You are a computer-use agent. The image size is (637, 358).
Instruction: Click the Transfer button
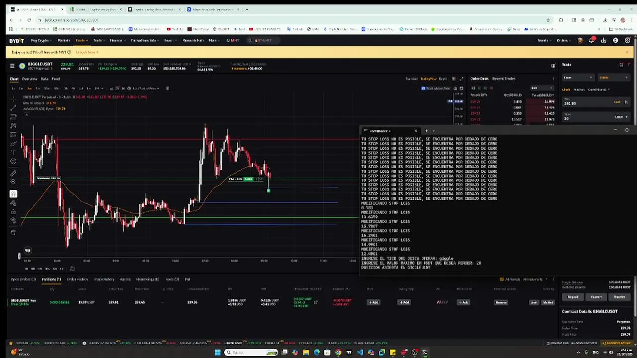tap(619, 297)
